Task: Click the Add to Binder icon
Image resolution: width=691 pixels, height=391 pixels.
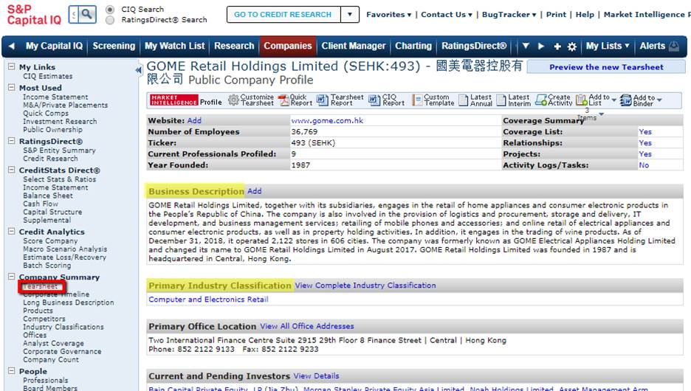Action: tap(626, 100)
